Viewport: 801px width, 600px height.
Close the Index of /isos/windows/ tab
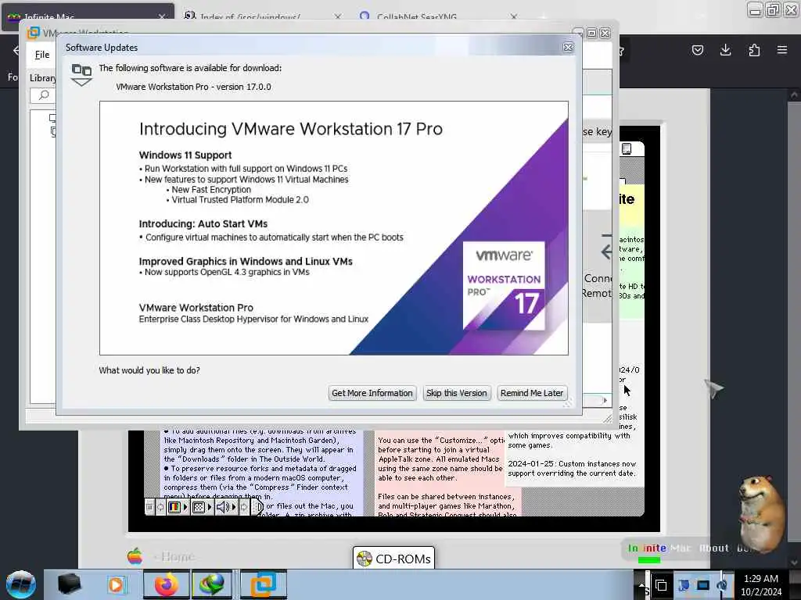point(338,17)
